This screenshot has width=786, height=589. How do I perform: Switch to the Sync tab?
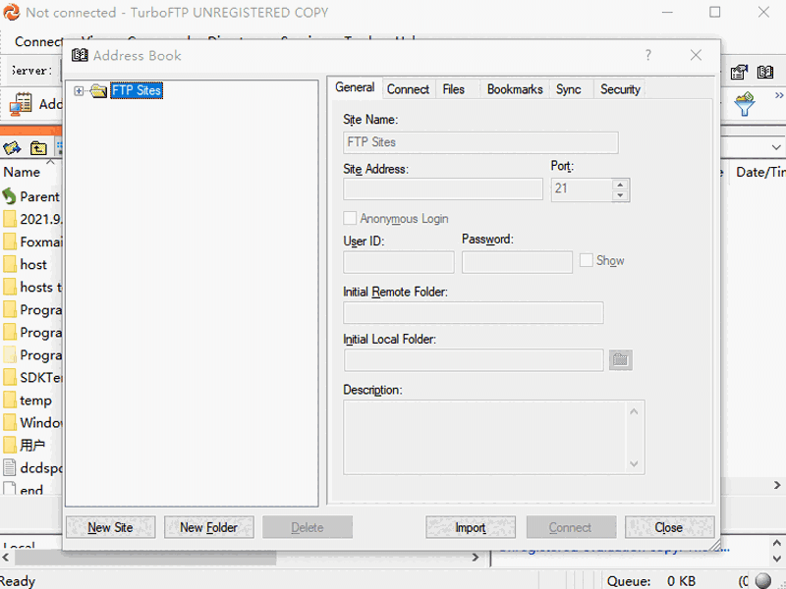(569, 89)
